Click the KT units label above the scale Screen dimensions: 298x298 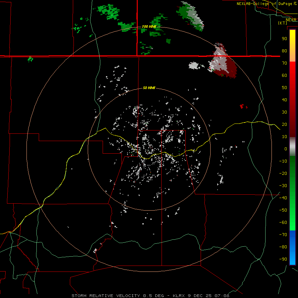283,23
